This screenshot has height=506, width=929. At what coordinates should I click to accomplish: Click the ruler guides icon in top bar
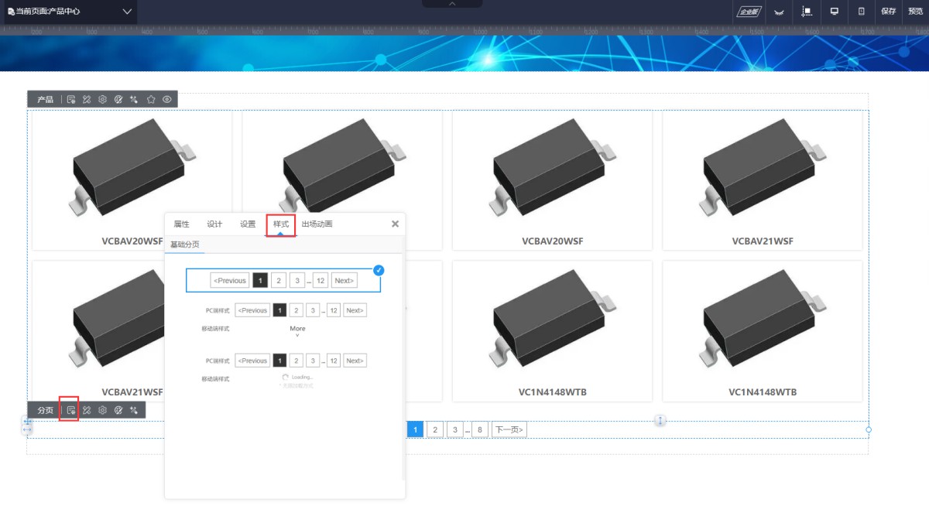pos(807,12)
